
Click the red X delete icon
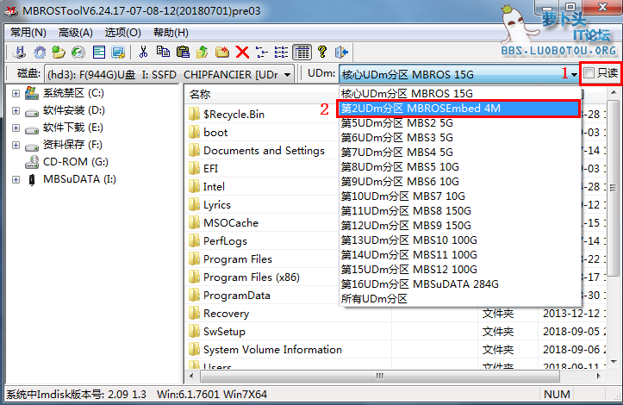click(242, 52)
